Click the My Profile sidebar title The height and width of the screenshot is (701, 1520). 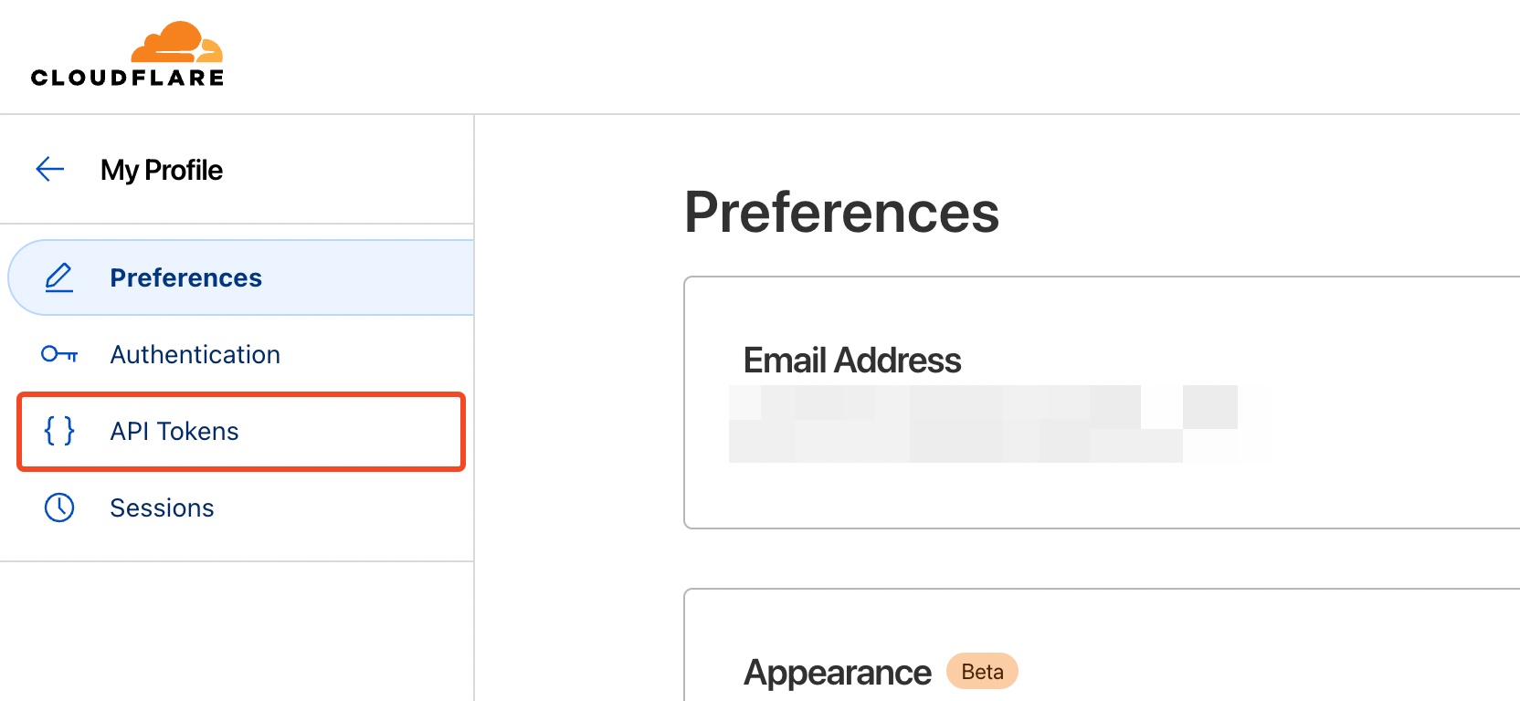tap(162, 170)
